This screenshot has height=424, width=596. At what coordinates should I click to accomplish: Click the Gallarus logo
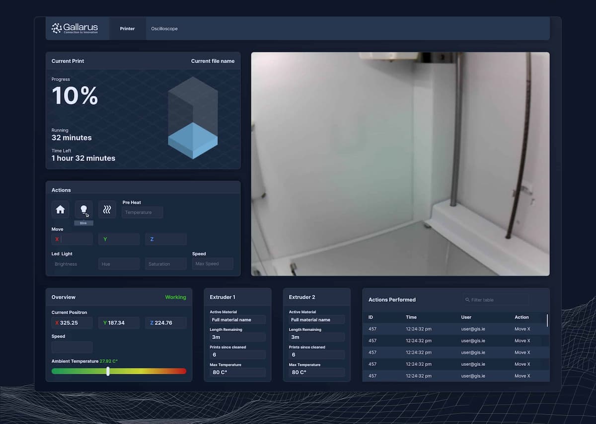(74, 28)
